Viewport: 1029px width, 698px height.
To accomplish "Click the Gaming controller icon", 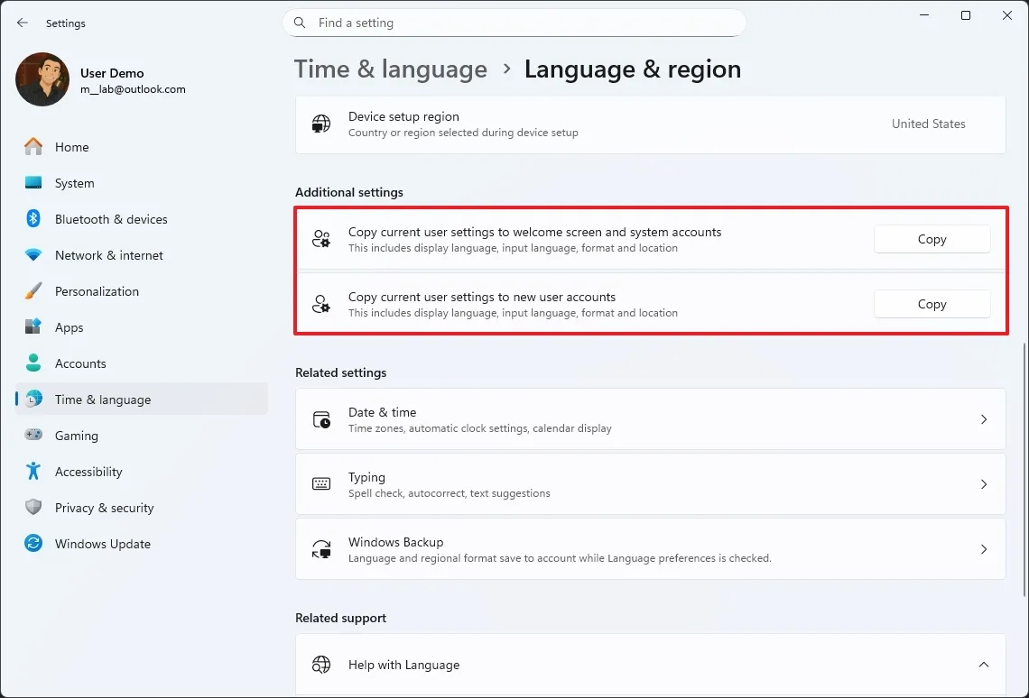I will [x=33, y=436].
